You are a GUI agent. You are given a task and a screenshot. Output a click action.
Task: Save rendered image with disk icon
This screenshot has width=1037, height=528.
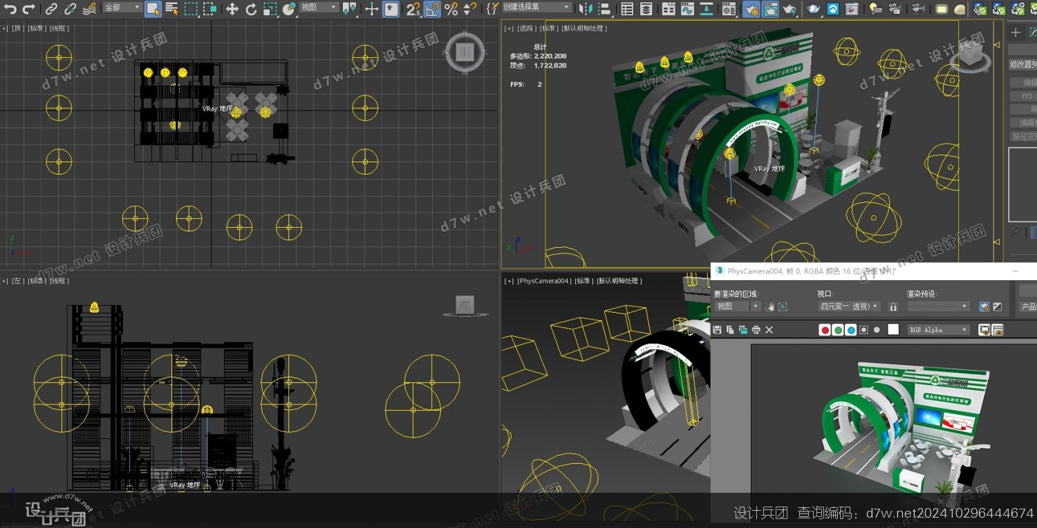(718, 330)
